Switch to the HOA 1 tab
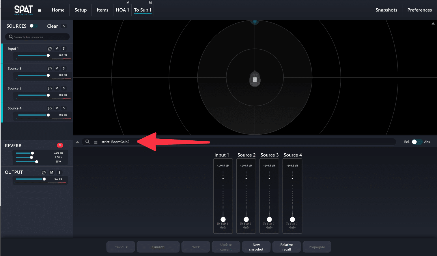The height and width of the screenshot is (256, 437). [x=122, y=10]
